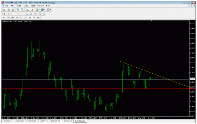Open the AUDUSD,H4 chart tab
Viewport: 197px width, 124px height.
(20, 121)
